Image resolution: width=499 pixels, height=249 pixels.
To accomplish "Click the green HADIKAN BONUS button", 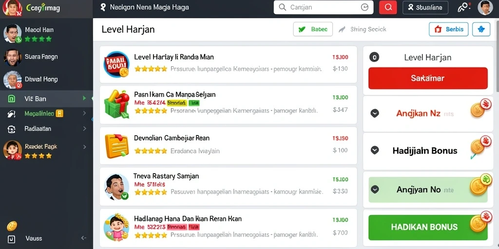I will [x=428, y=227].
